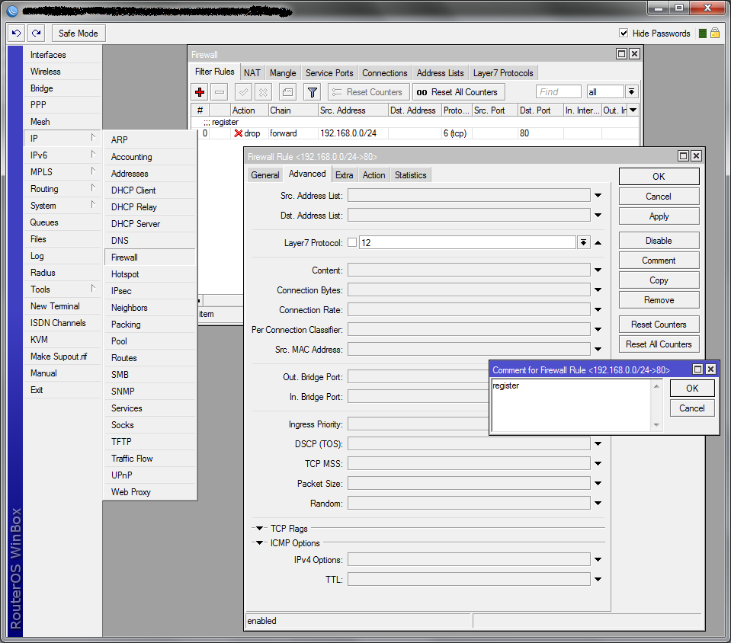The height and width of the screenshot is (643, 731).
Task: Maximize the Comment dialog with the square icon
Action: pos(697,369)
